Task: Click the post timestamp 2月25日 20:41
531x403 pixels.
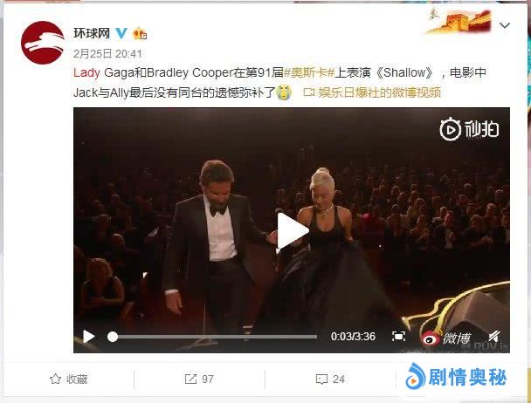Action: pos(107,53)
